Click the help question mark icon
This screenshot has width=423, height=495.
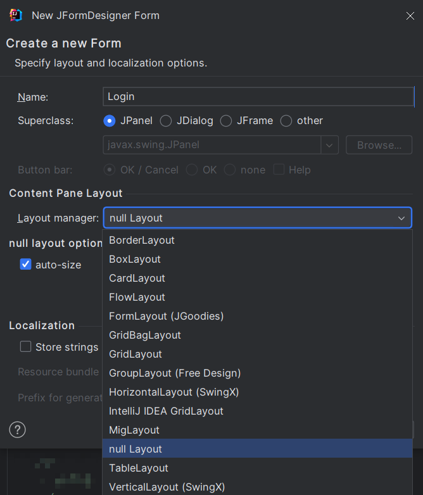coord(17,430)
